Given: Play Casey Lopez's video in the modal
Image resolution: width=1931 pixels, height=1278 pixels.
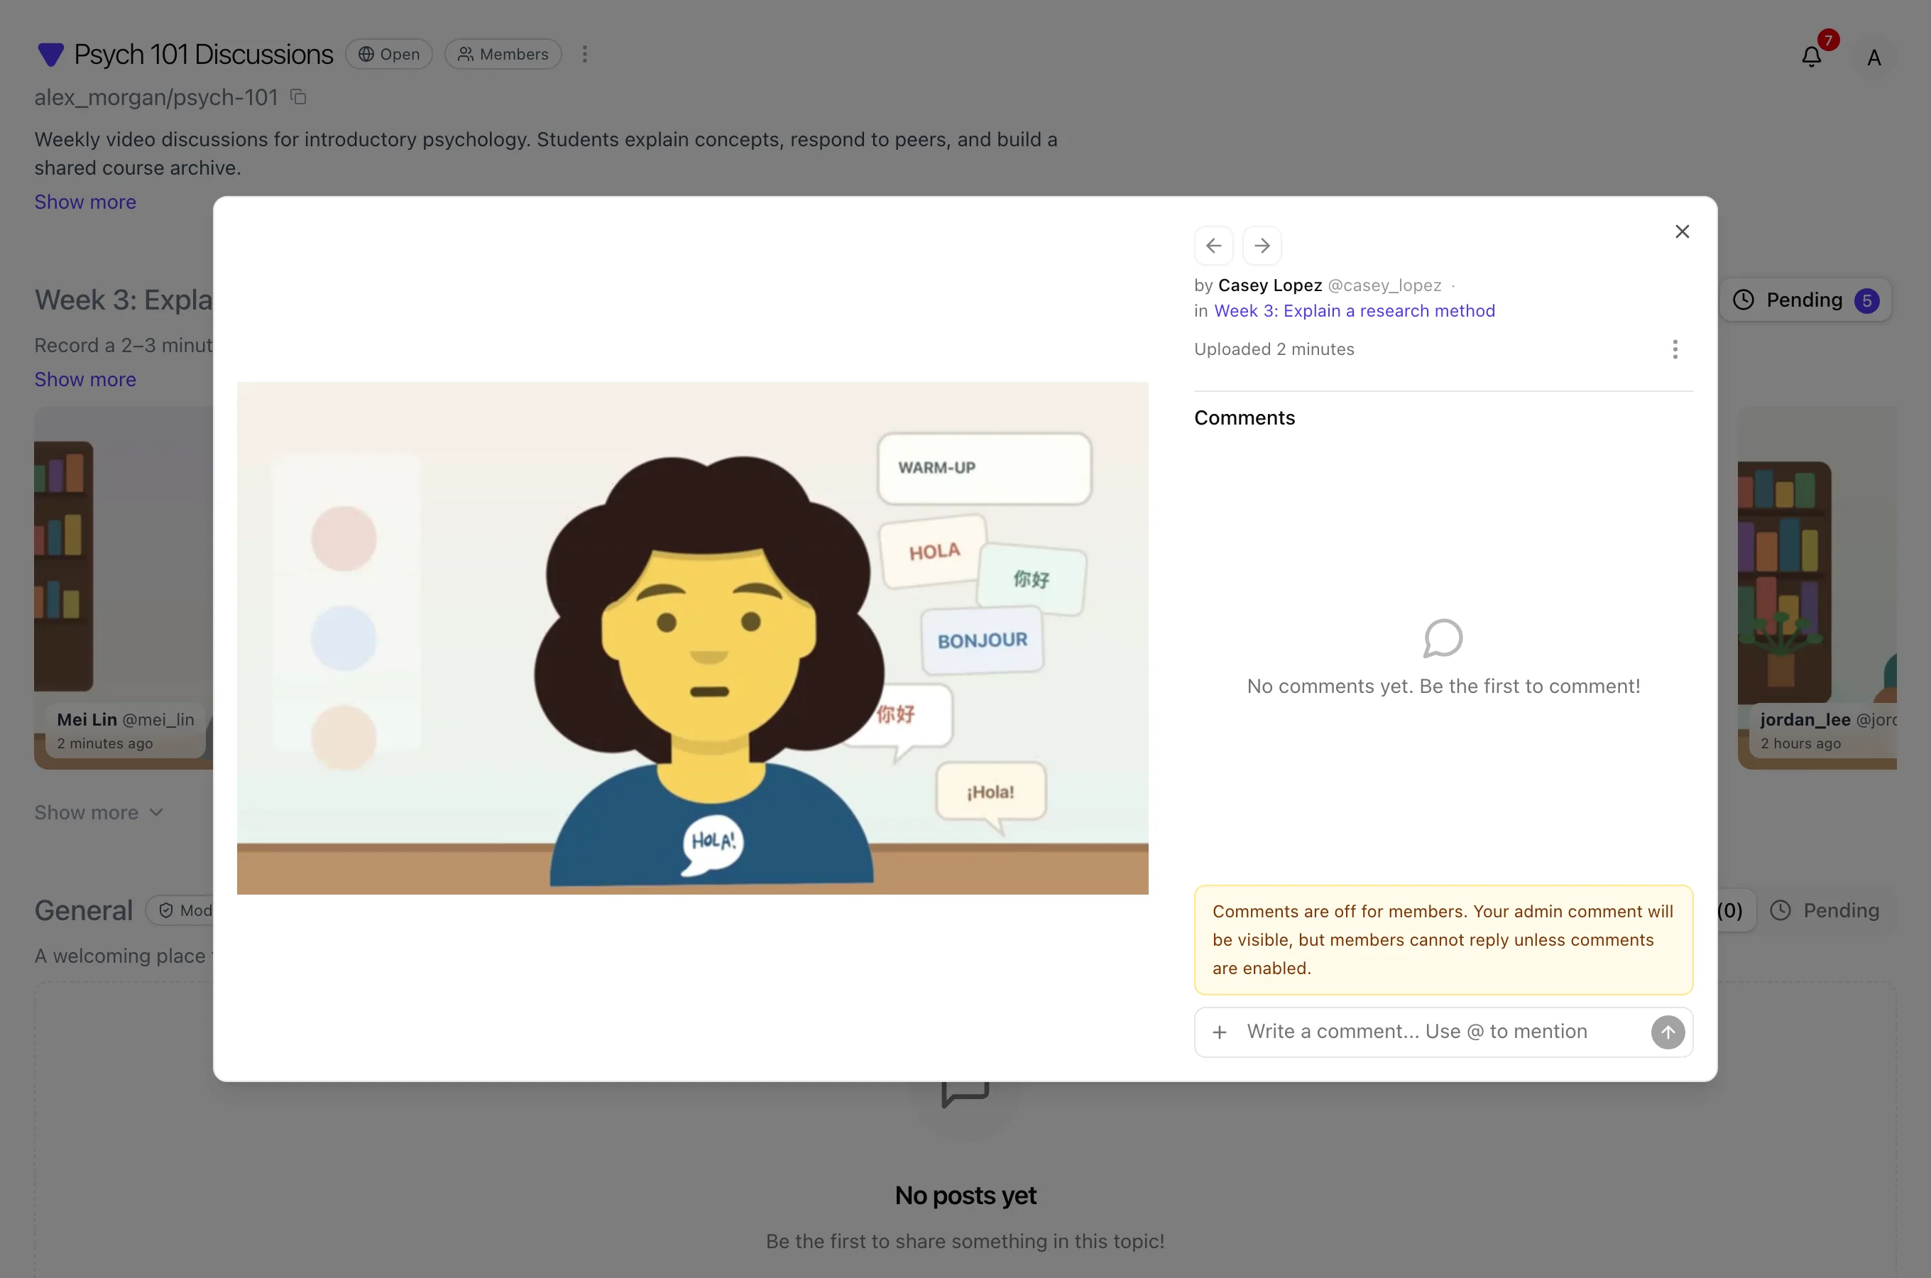Looking at the screenshot, I should 693,638.
